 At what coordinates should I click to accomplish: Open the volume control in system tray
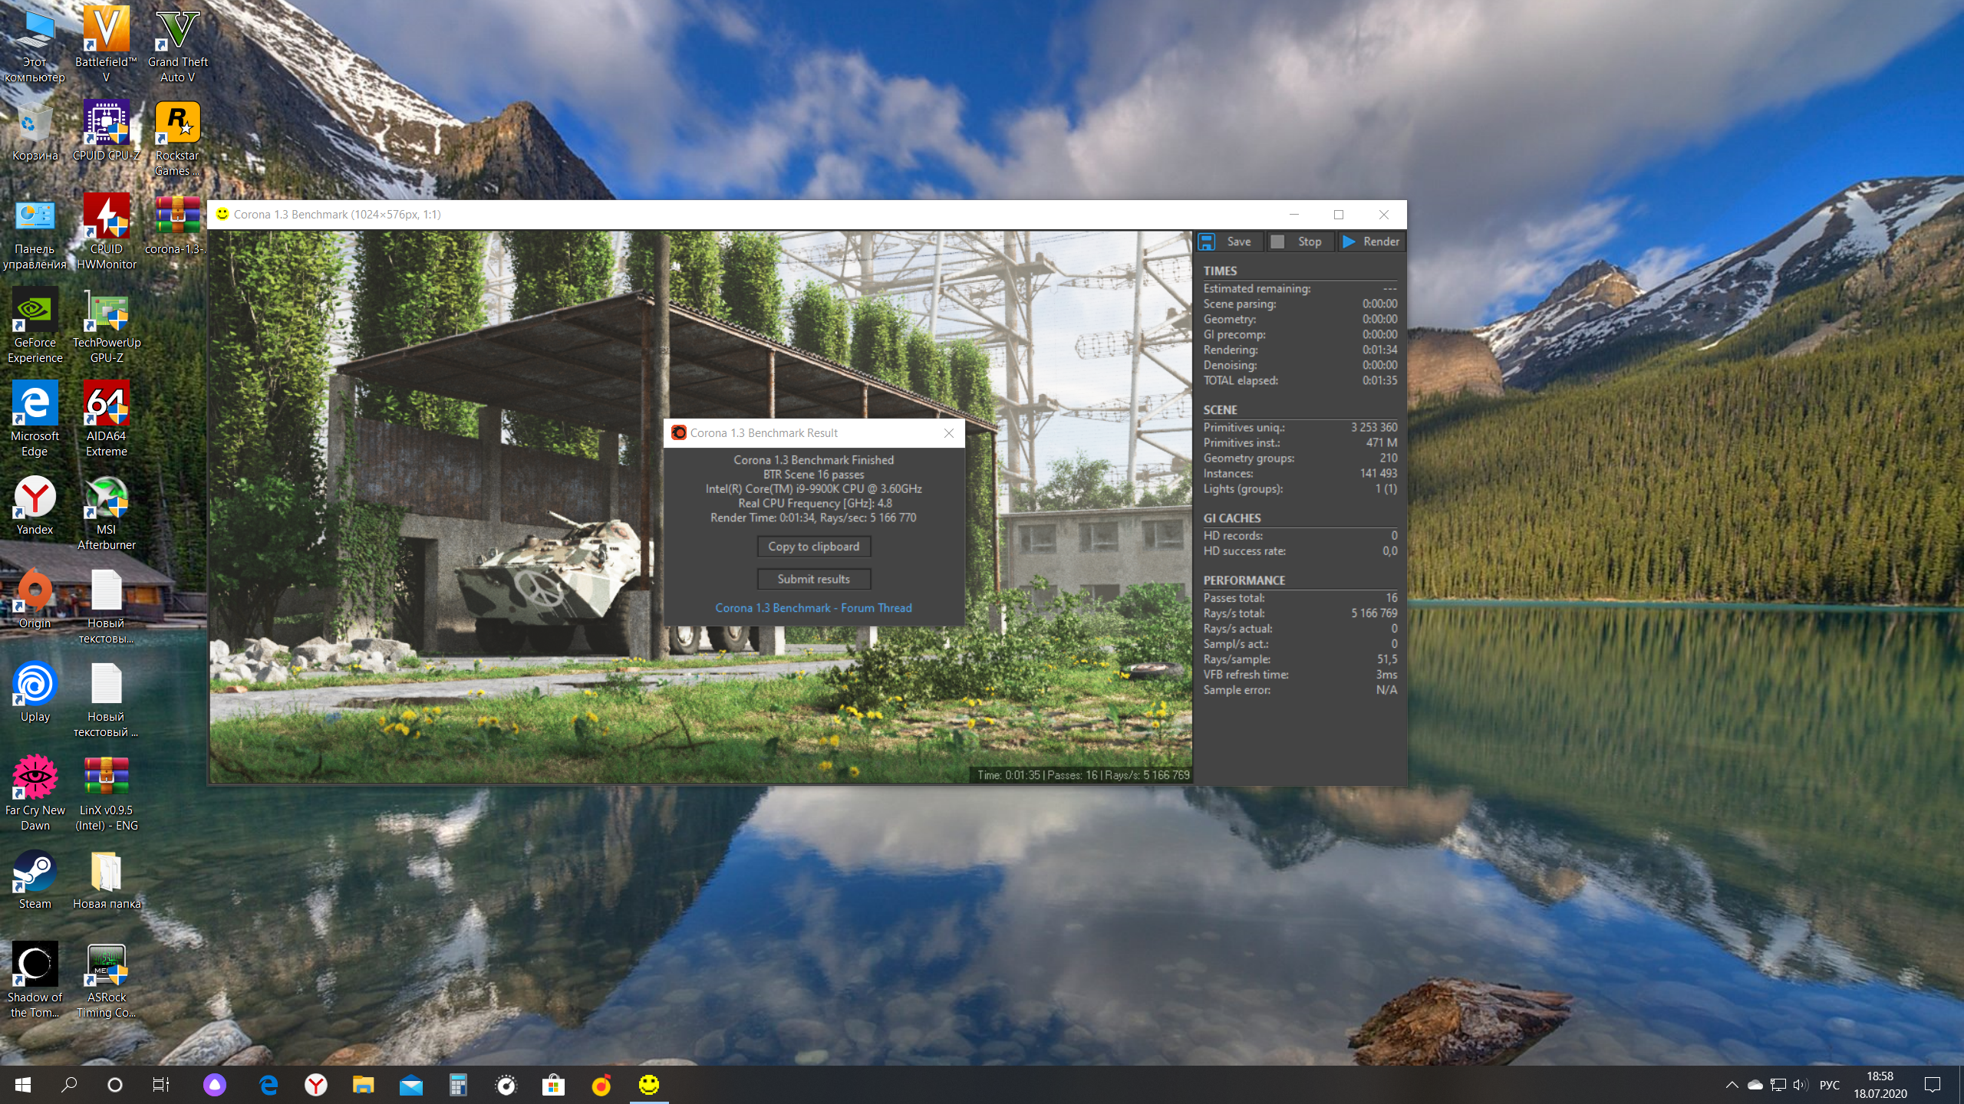(x=1800, y=1085)
